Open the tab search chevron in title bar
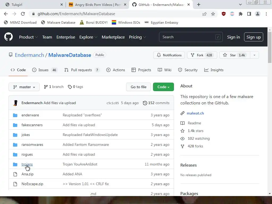 [240, 5]
